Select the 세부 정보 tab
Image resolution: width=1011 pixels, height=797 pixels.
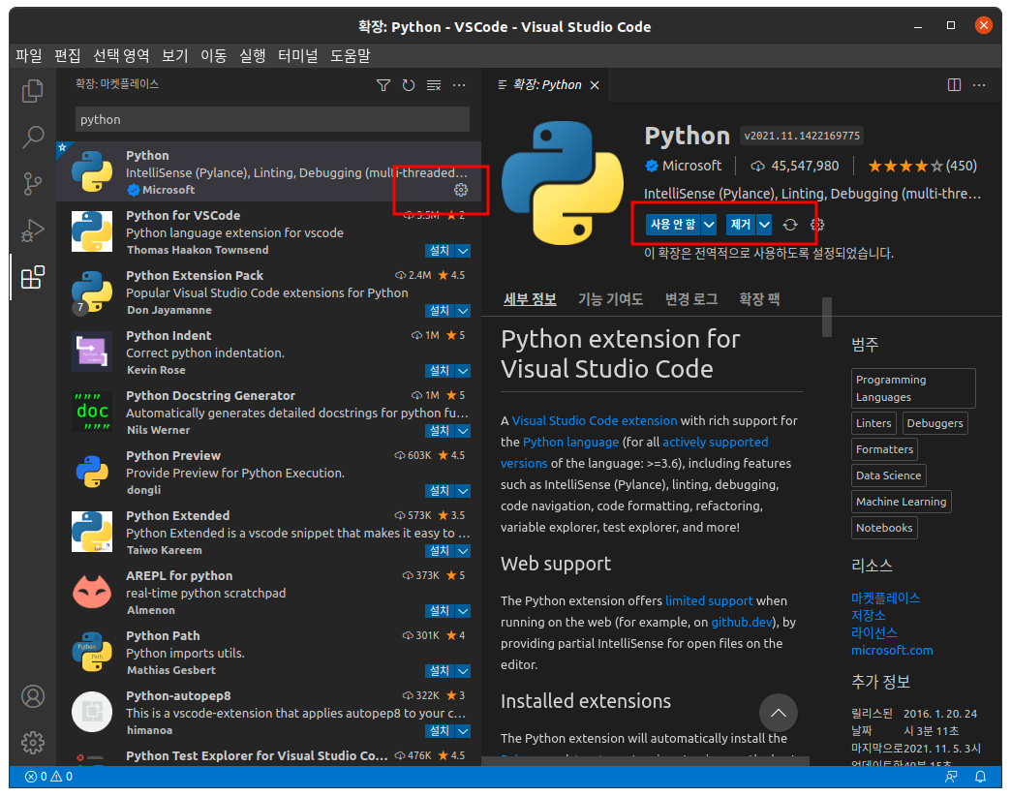click(530, 299)
